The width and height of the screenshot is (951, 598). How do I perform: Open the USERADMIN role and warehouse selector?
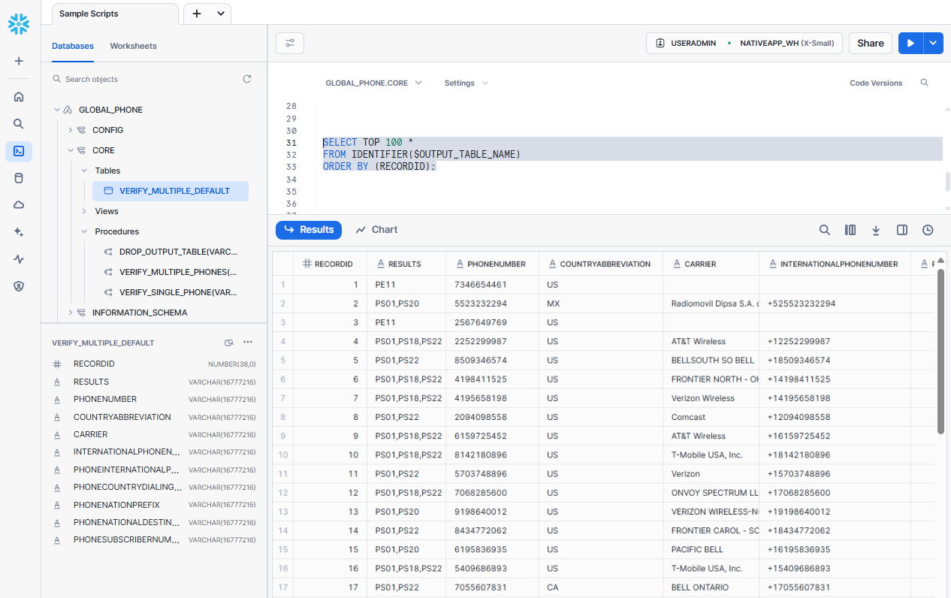tap(744, 44)
